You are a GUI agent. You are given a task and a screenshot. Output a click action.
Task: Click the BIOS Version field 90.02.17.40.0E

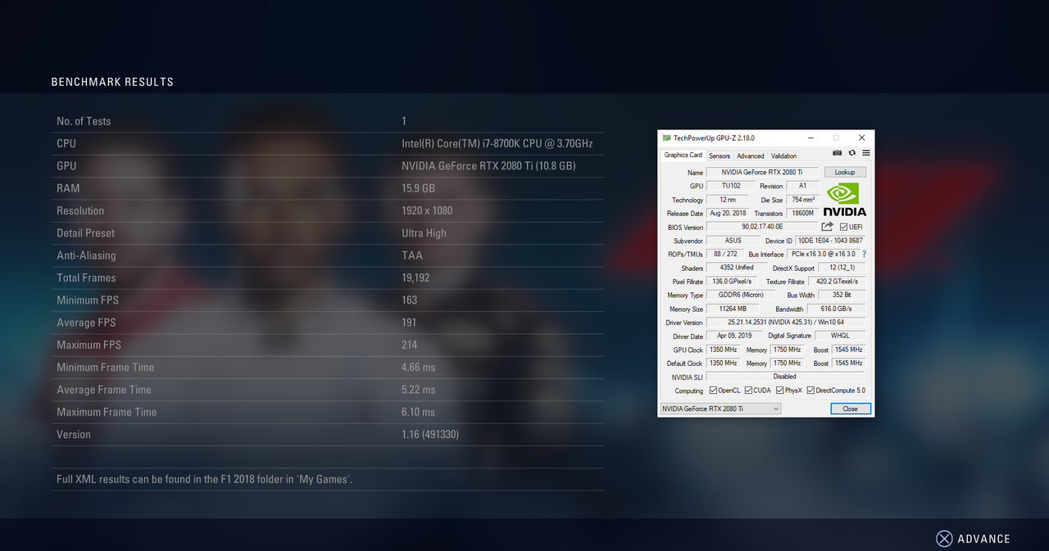tap(762, 227)
